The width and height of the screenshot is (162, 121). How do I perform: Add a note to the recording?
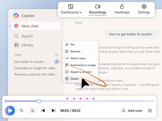pos(132,111)
